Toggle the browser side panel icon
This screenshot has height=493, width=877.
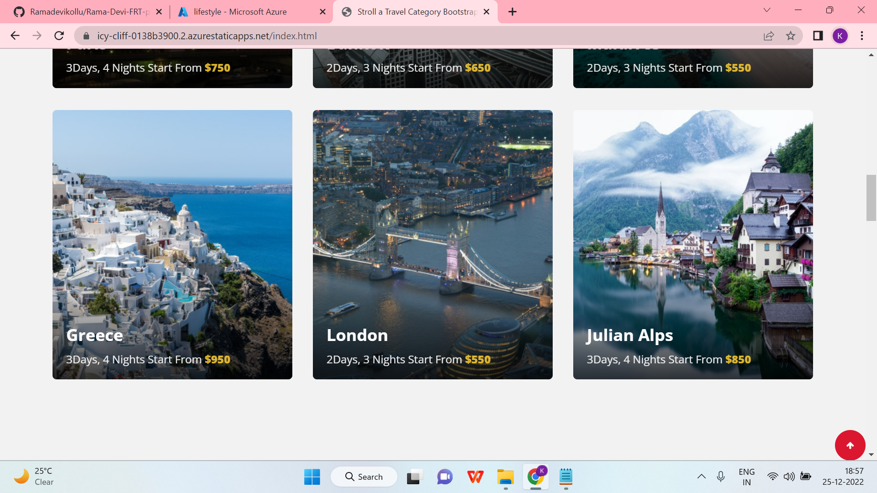(818, 36)
